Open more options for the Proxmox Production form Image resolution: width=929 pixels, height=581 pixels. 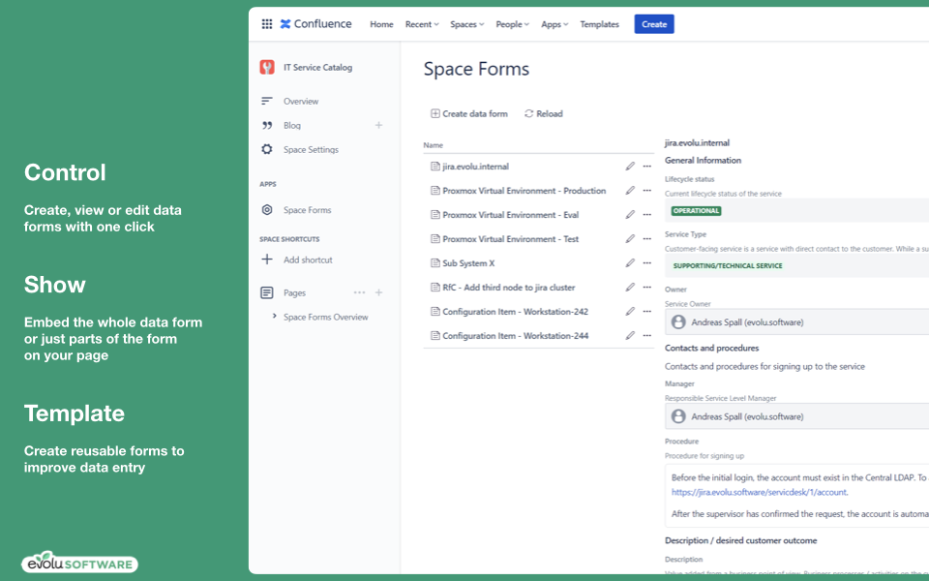pyautogui.click(x=646, y=190)
